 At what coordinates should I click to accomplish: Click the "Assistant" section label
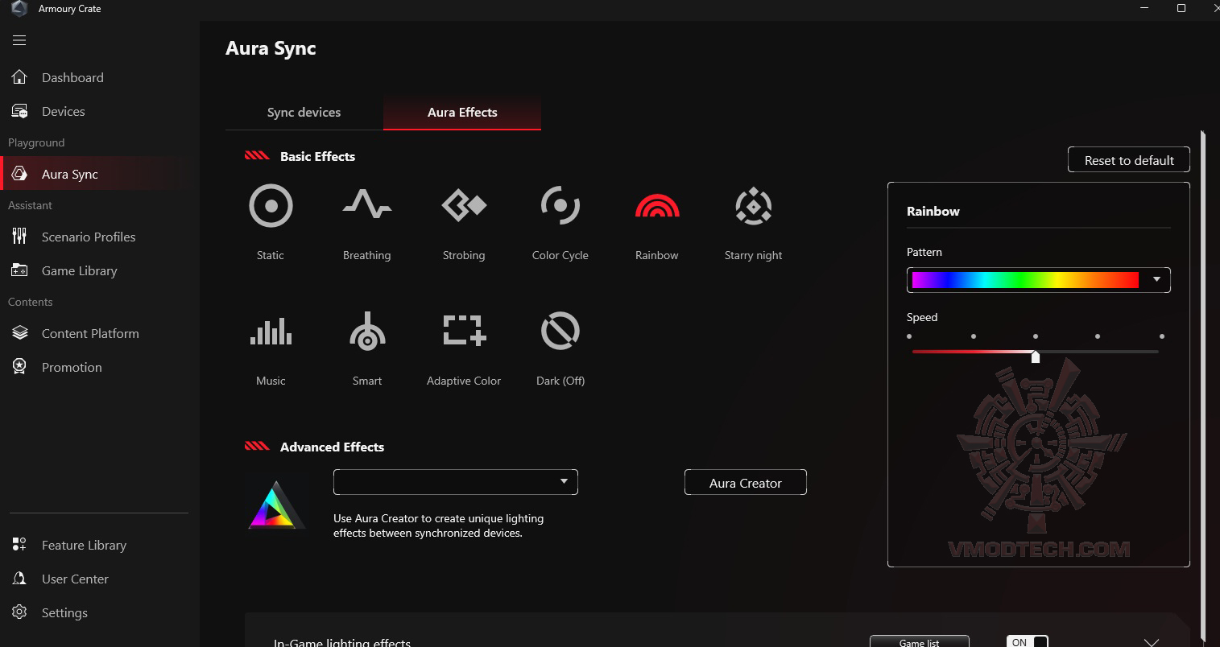click(30, 205)
